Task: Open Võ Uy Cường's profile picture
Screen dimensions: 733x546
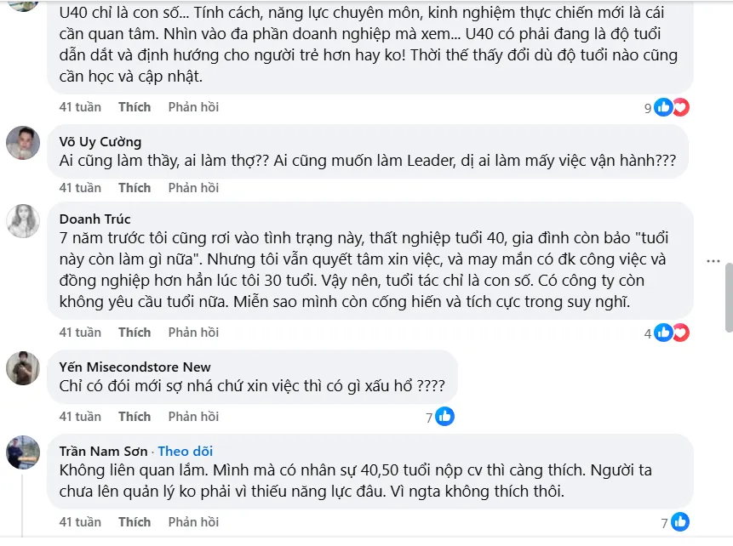Action: tap(23, 143)
